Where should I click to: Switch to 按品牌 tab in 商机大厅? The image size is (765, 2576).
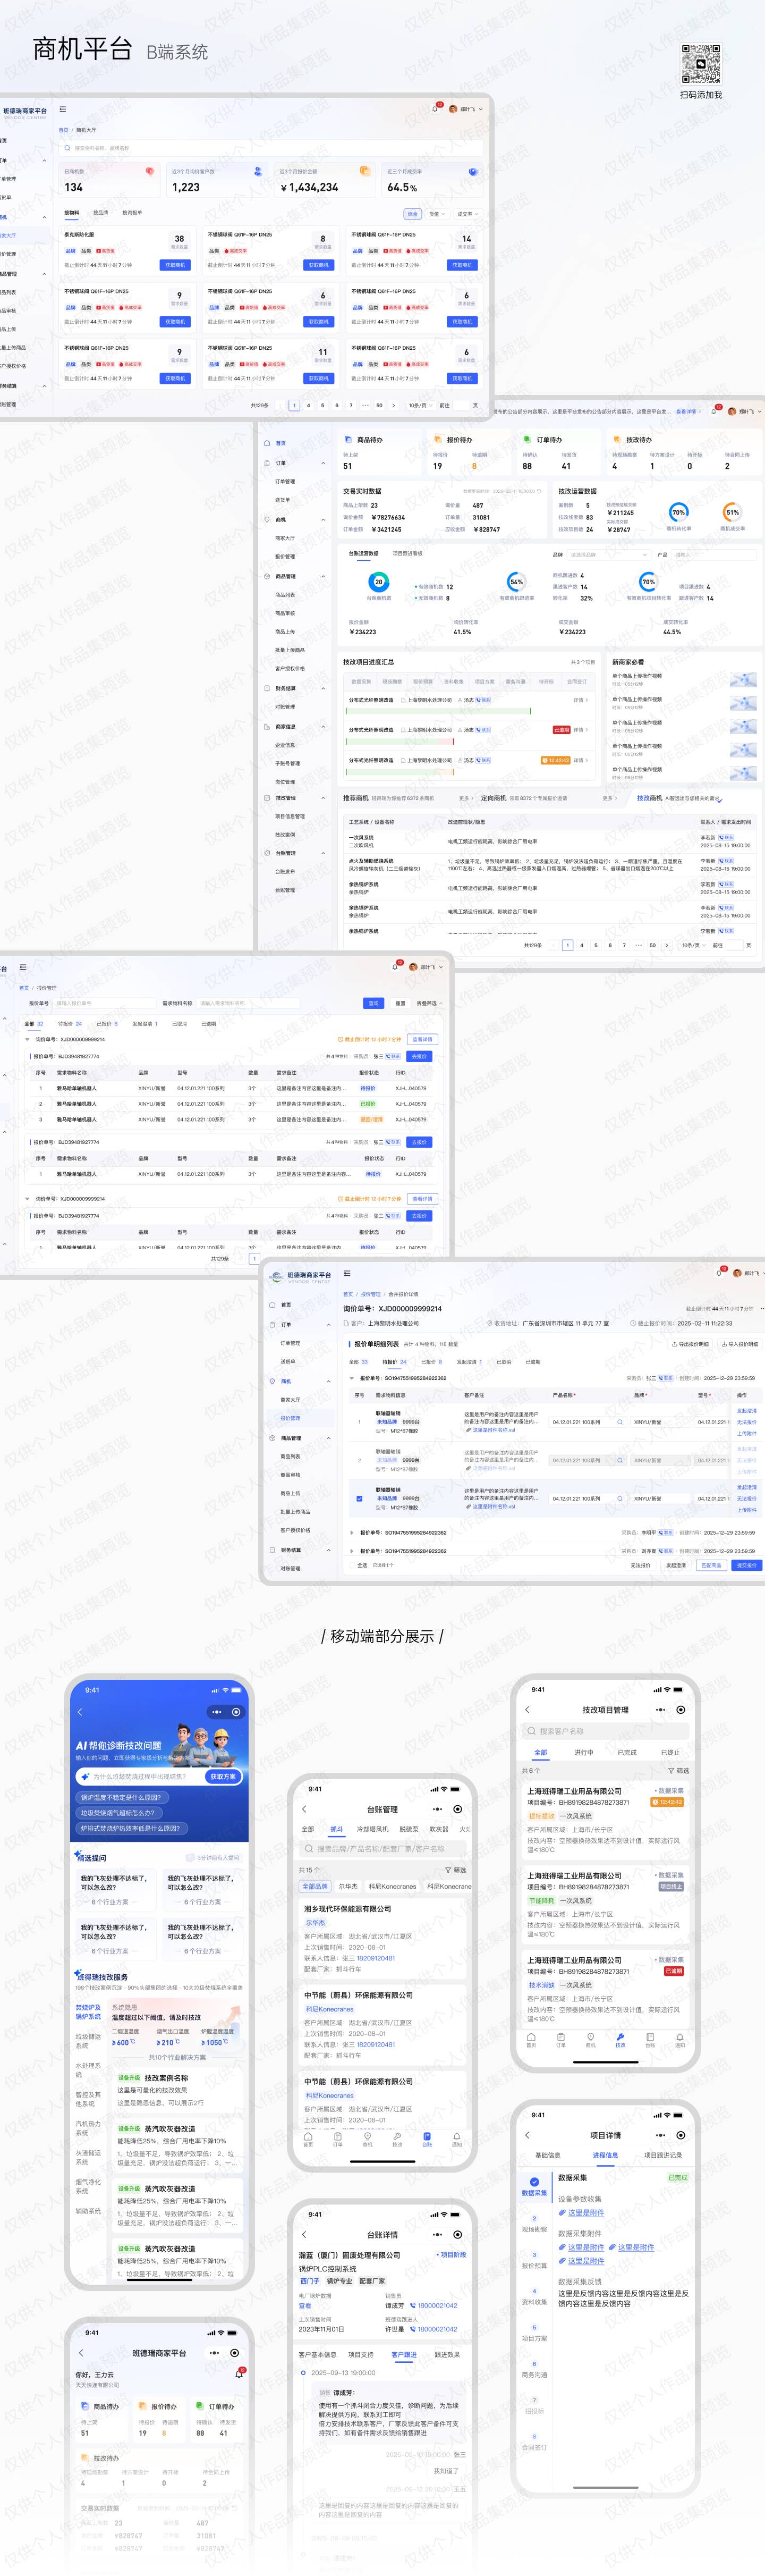pyautogui.click(x=101, y=213)
